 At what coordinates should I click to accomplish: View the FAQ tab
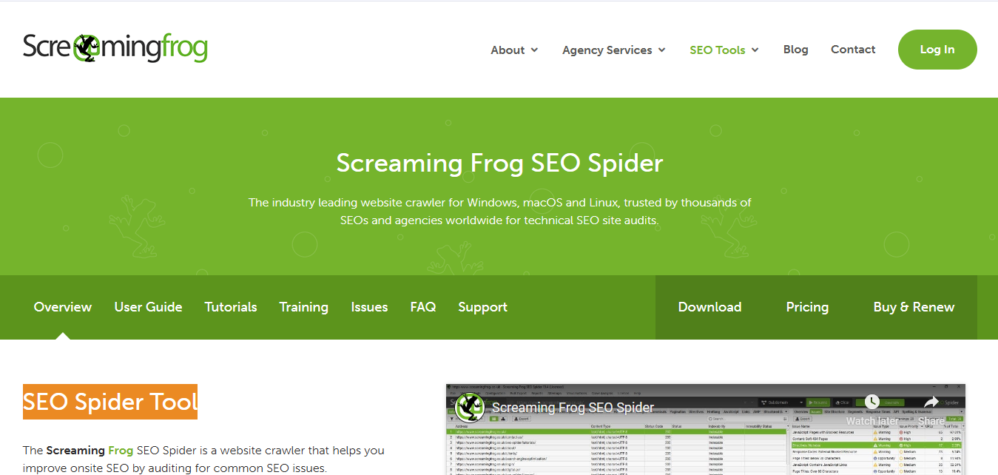coord(423,307)
